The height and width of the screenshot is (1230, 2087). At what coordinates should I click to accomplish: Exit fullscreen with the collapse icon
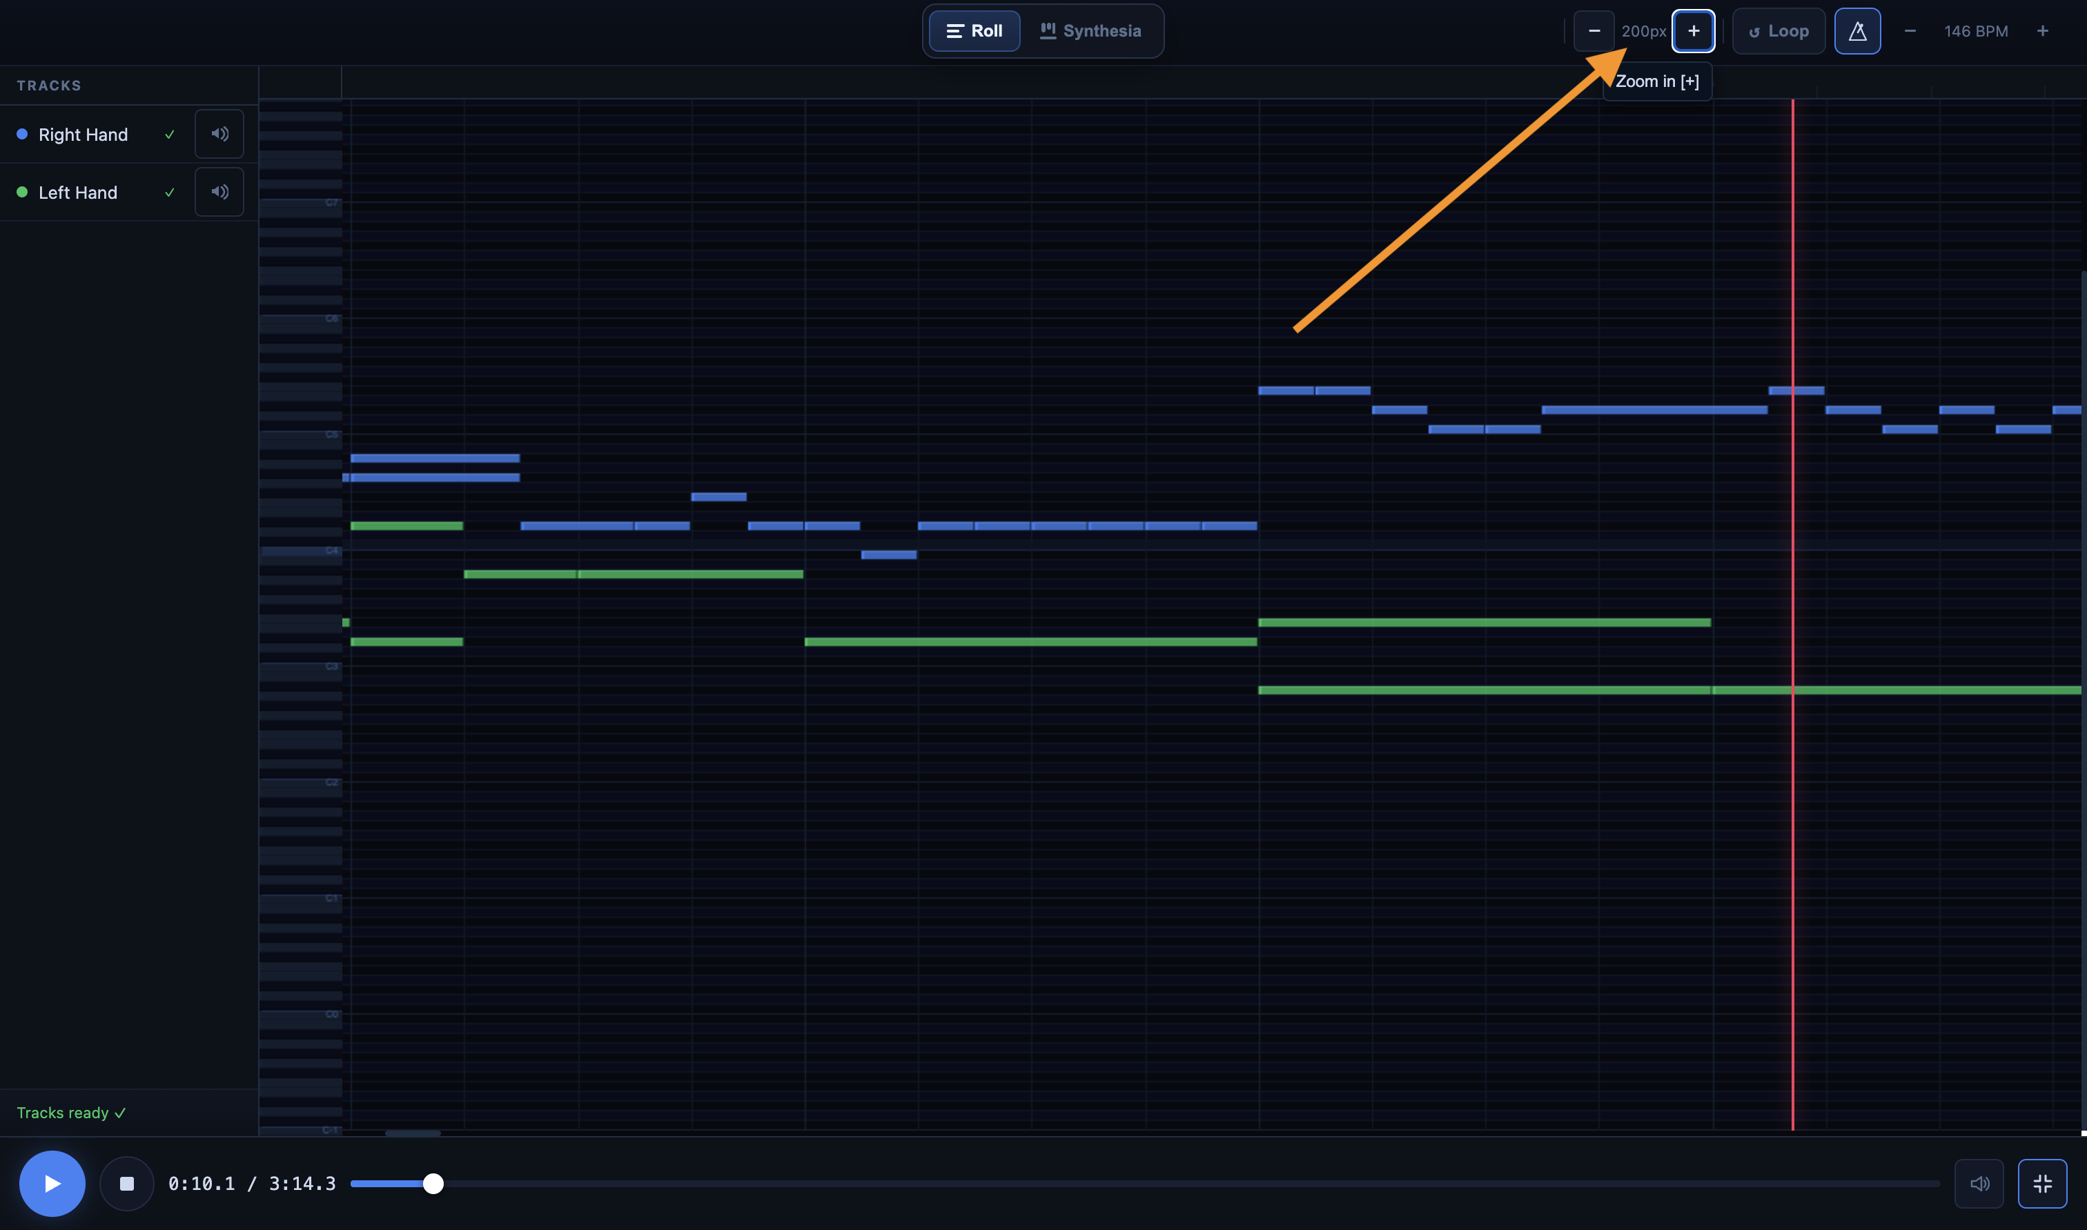click(x=2041, y=1183)
